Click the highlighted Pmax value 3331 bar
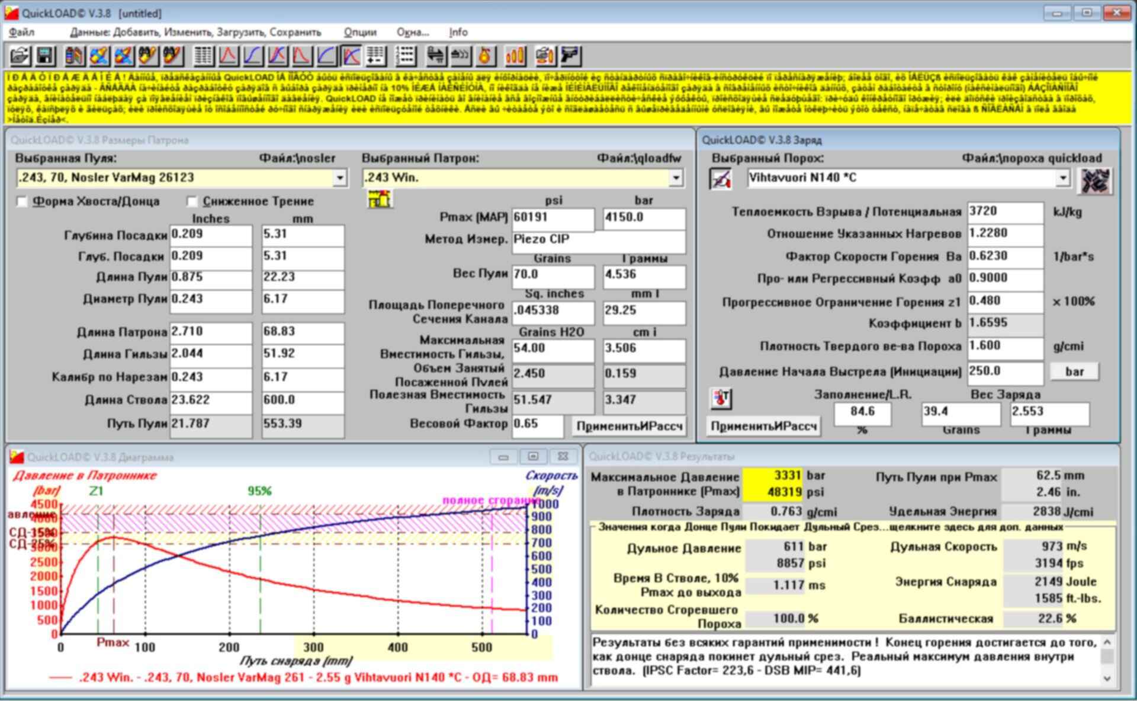The width and height of the screenshot is (1137, 701). (x=773, y=476)
